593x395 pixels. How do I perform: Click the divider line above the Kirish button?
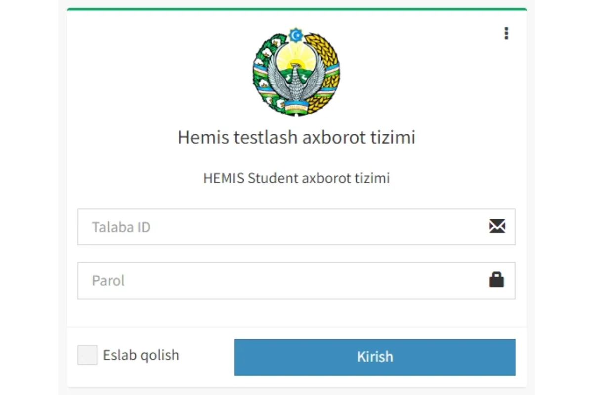tap(296, 327)
